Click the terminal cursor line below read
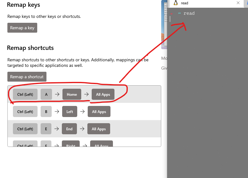 170,19
